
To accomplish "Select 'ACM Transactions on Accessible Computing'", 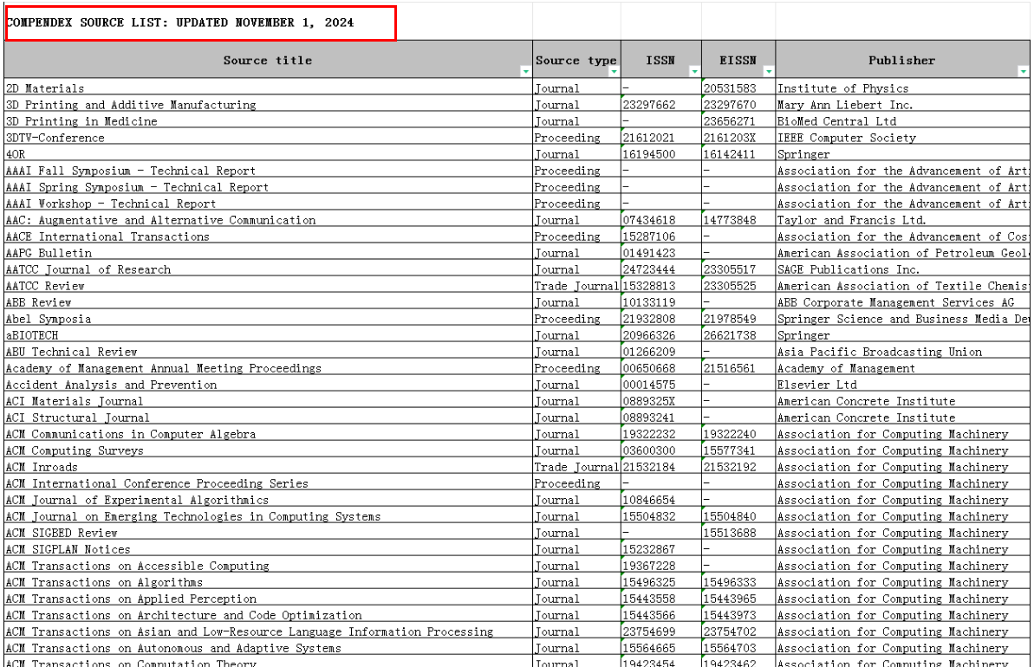I will [269, 566].
